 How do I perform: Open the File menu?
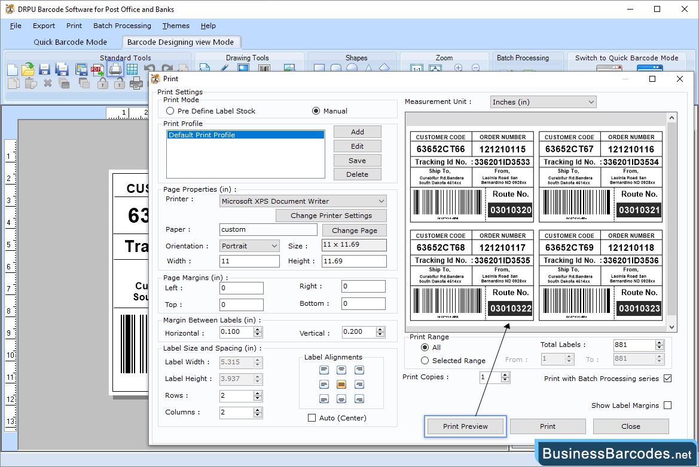point(16,26)
